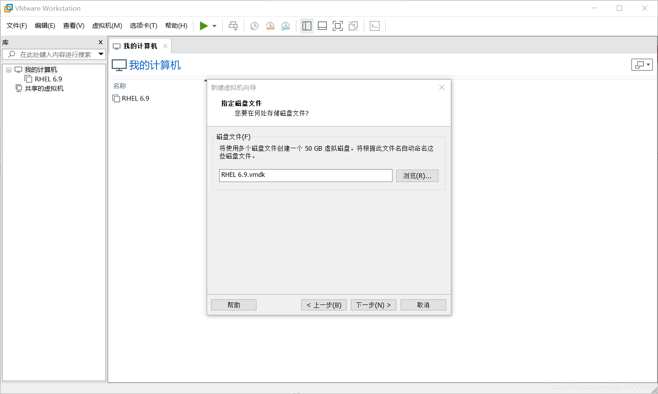Switch to the 我的计算机 tab
The height and width of the screenshot is (394, 658).
(x=139, y=46)
